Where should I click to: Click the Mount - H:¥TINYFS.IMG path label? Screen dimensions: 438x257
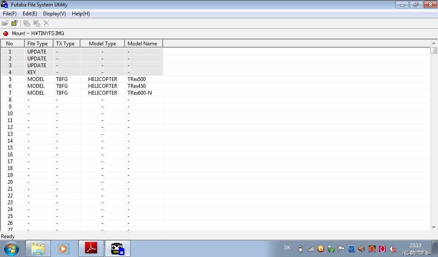point(38,33)
